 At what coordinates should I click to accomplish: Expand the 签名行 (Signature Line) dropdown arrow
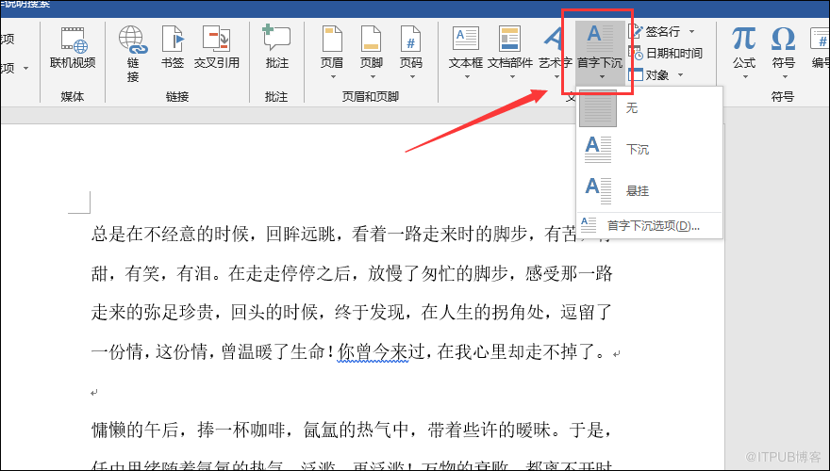click(691, 32)
